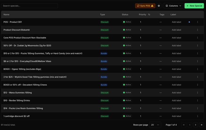This screenshot has height=130, width=206.
Task: Click the Status column header
Action: point(125,14)
